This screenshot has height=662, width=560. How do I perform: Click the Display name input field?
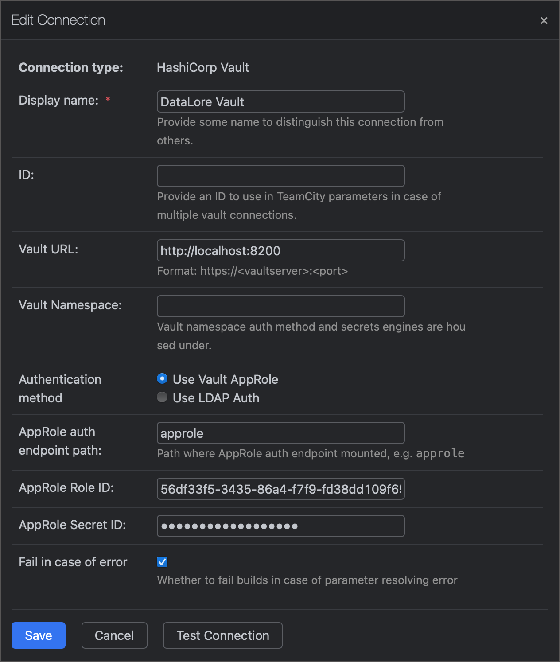280,101
